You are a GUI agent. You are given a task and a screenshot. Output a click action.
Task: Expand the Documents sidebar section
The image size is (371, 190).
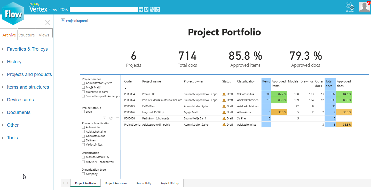point(19,112)
